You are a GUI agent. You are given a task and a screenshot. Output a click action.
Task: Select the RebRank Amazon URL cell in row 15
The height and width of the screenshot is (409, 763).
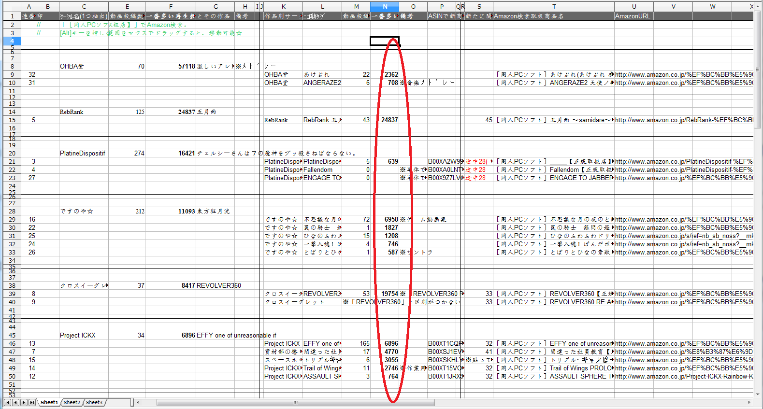point(684,120)
